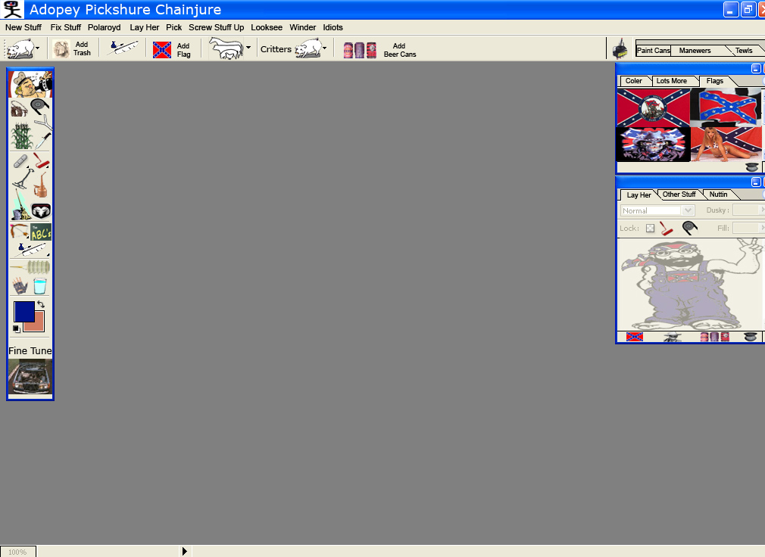This screenshot has height=557, width=765.
Task: Click the flag icon at Lay Her panel bottom
Action: pos(634,337)
